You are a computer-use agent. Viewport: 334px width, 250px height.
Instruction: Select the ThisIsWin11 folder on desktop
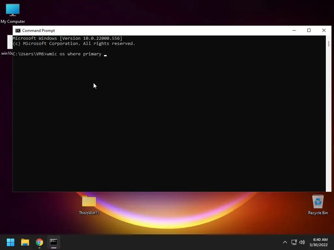[x=89, y=205]
